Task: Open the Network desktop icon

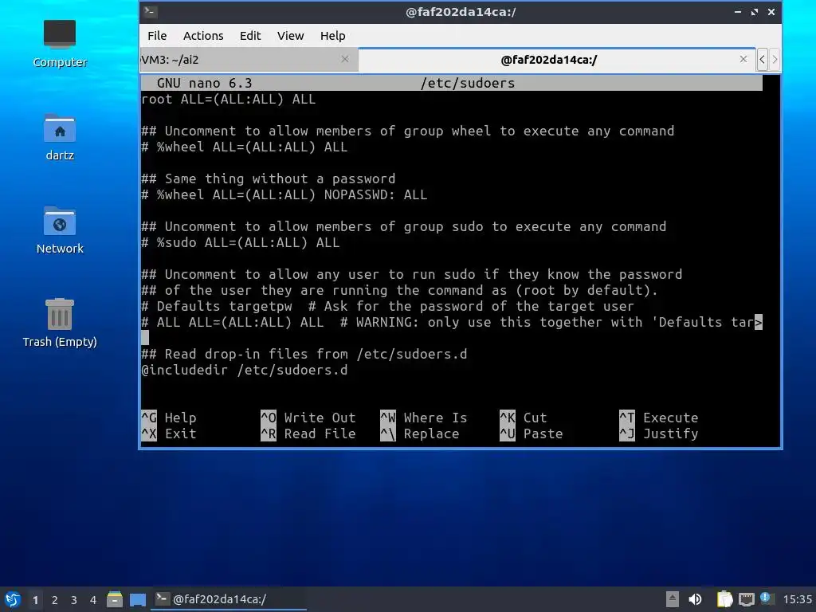Action: pos(60,230)
